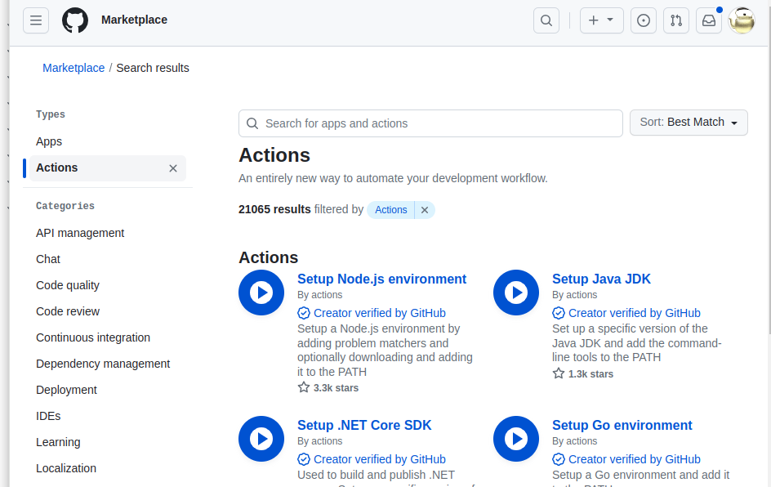Expand the Sort: Best Match dropdown
This screenshot has height=487, width=771.
point(689,123)
